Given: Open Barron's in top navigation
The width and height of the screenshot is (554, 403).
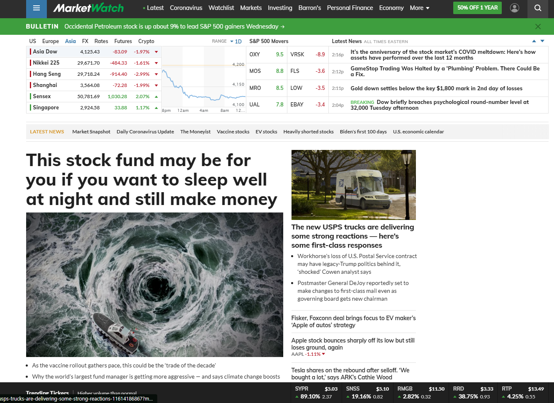Looking at the screenshot, I should point(310,8).
